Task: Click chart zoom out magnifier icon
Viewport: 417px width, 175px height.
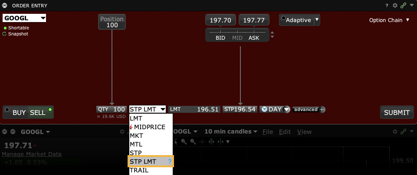Action: coord(193,142)
